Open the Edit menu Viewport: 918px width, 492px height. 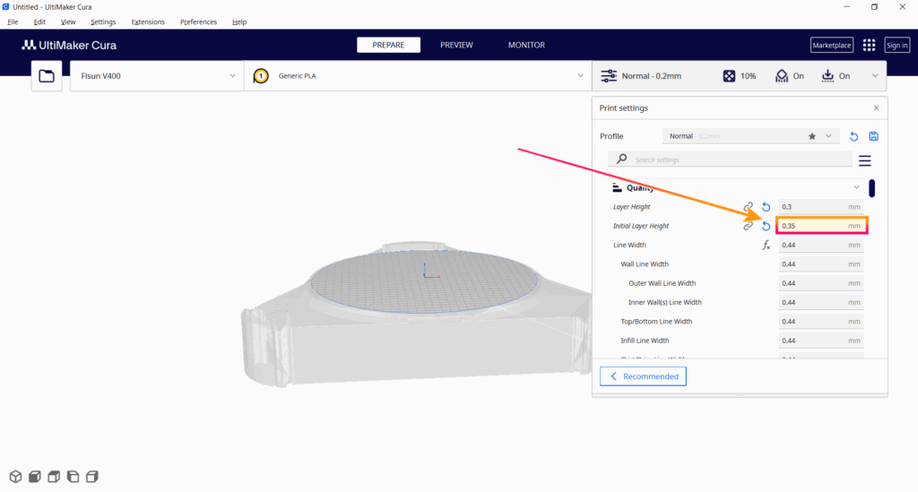[39, 22]
